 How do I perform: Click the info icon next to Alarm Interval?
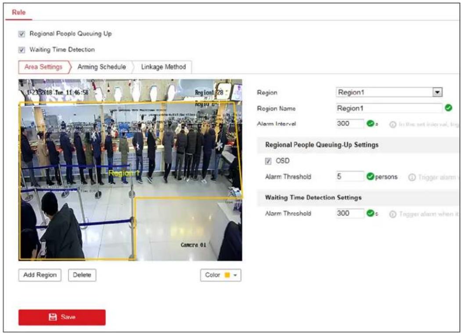click(x=393, y=125)
